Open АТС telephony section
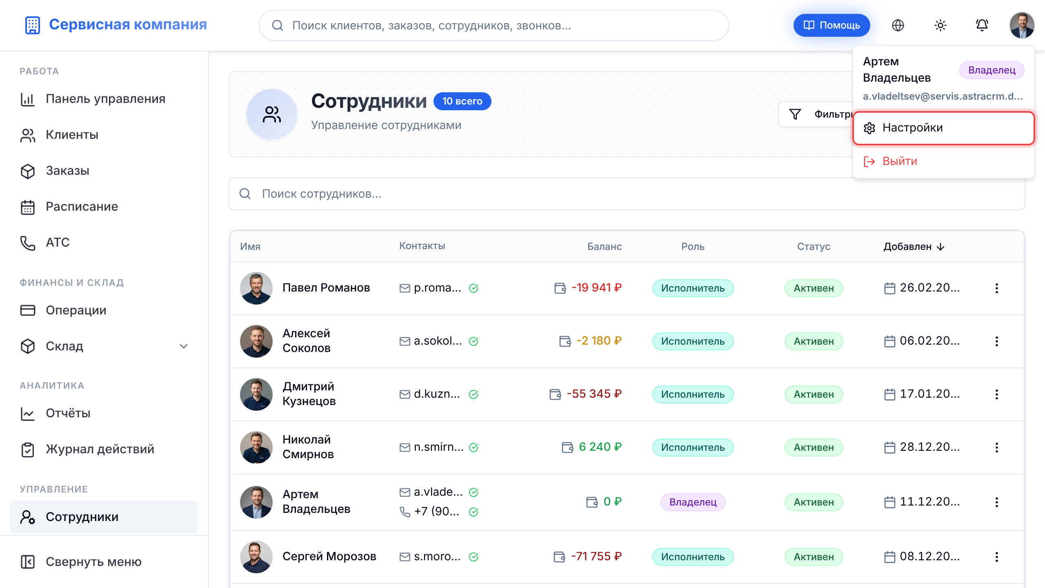 coord(104,243)
